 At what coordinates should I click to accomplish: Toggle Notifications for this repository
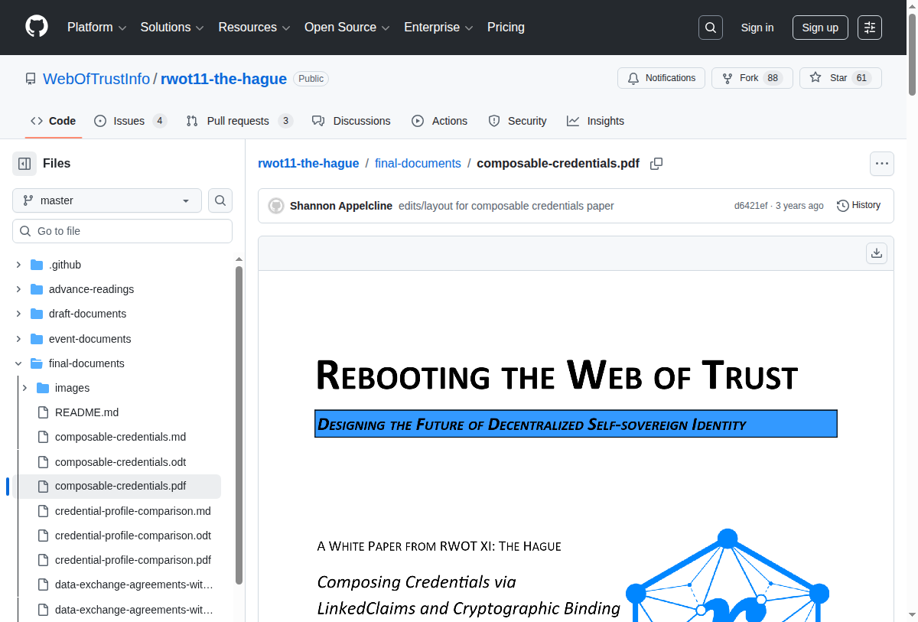tap(661, 78)
